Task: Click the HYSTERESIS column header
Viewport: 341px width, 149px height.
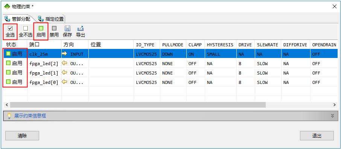Action: click(x=221, y=45)
